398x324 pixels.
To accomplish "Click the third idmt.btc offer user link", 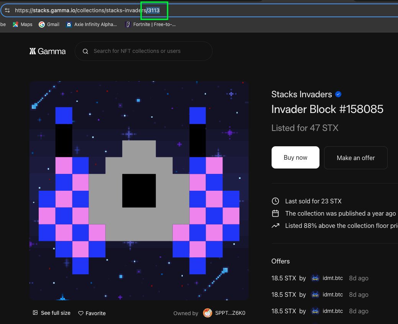I will coord(332,311).
